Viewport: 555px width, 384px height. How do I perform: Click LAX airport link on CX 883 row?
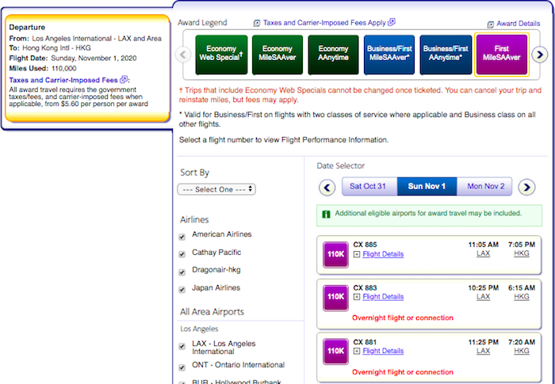(483, 297)
